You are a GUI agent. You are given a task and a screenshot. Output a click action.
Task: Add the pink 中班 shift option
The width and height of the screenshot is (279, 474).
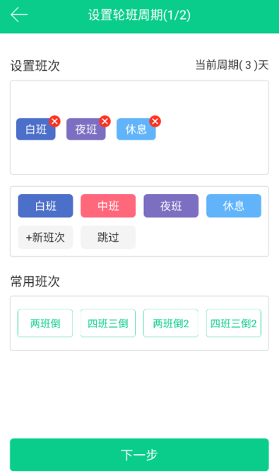click(108, 206)
